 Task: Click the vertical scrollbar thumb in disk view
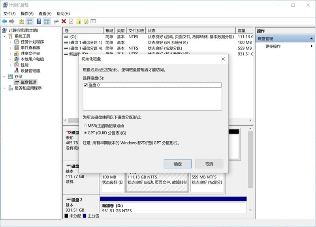click(250, 160)
